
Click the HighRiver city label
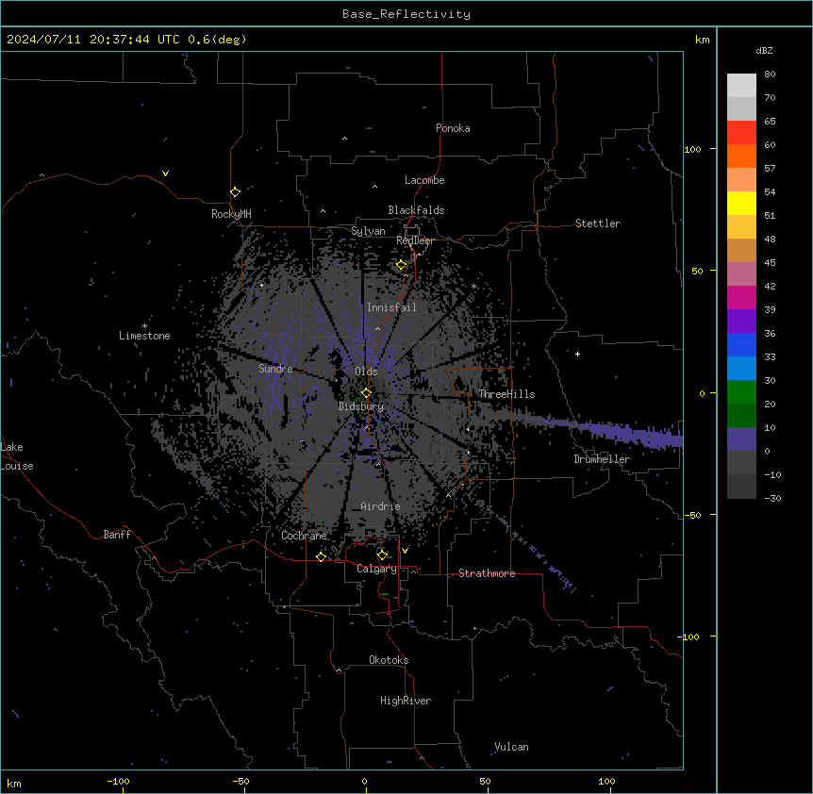pos(406,701)
